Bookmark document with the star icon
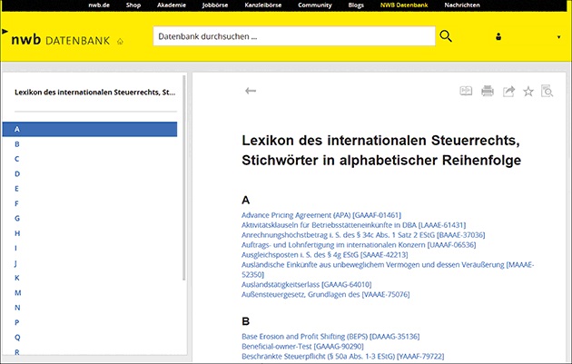The width and height of the screenshot is (572, 364). click(x=528, y=91)
